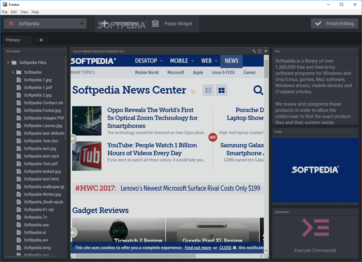Open the Games topic link
Screen dimensions: 362x262
point(249,72)
